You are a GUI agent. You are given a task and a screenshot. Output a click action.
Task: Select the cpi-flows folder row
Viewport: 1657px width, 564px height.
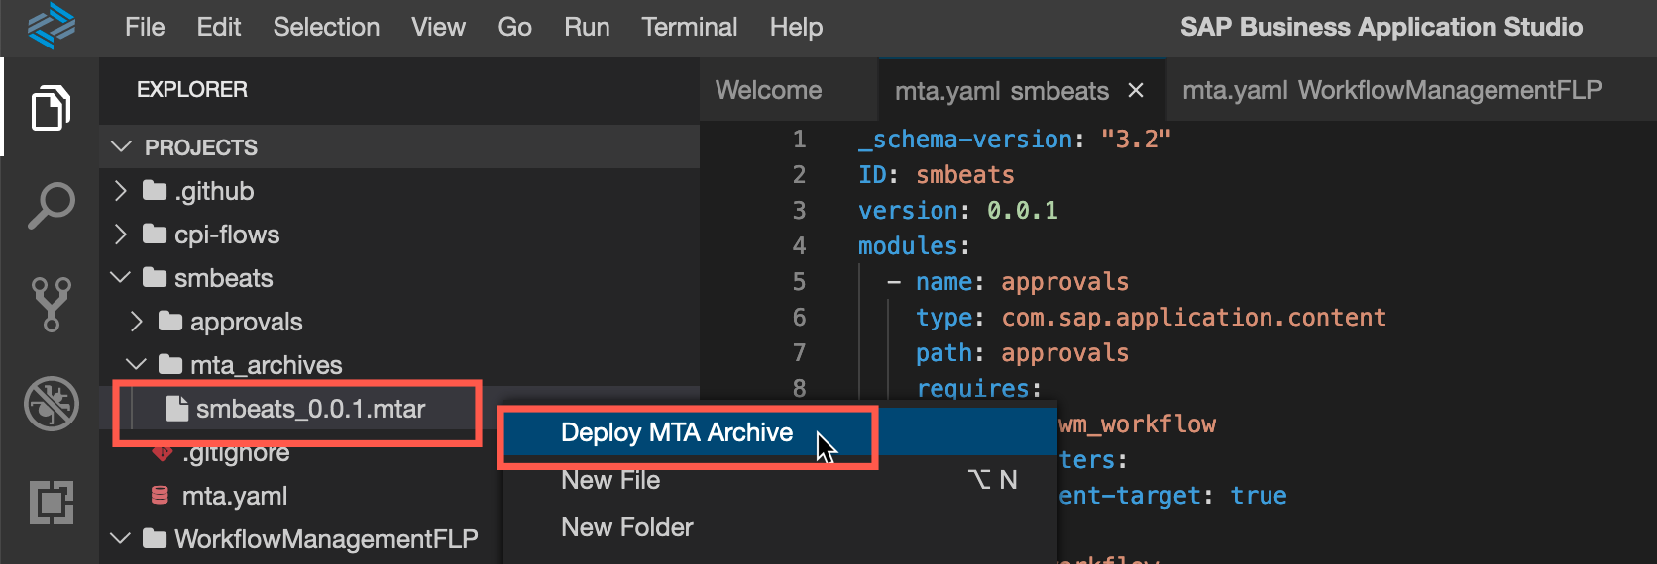tap(399, 234)
